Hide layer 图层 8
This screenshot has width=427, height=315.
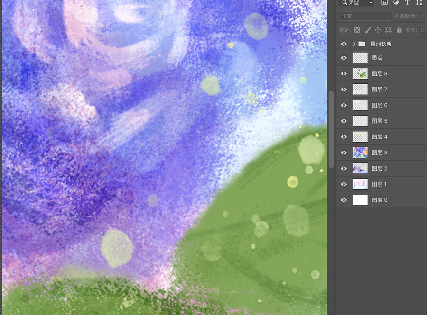[343, 73]
